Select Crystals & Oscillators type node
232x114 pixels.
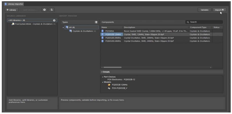tap(83, 31)
